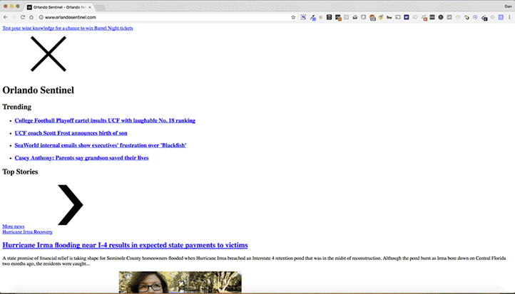View site information icon beside URL
The image size is (515, 294).
click(x=41, y=17)
